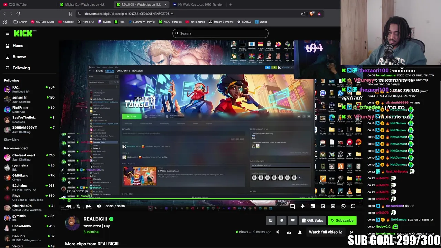Download the clip using download icon
Viewport: 441px width, 248px height.
coord(289,232)
